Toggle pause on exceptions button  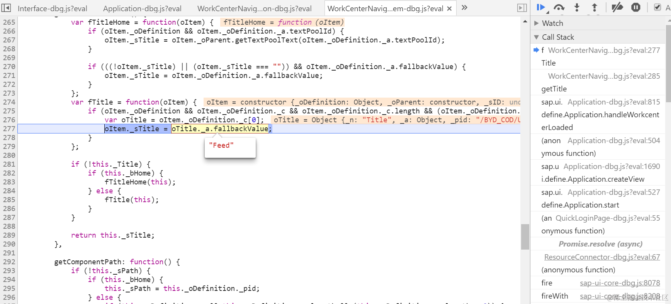coord(635,7)
